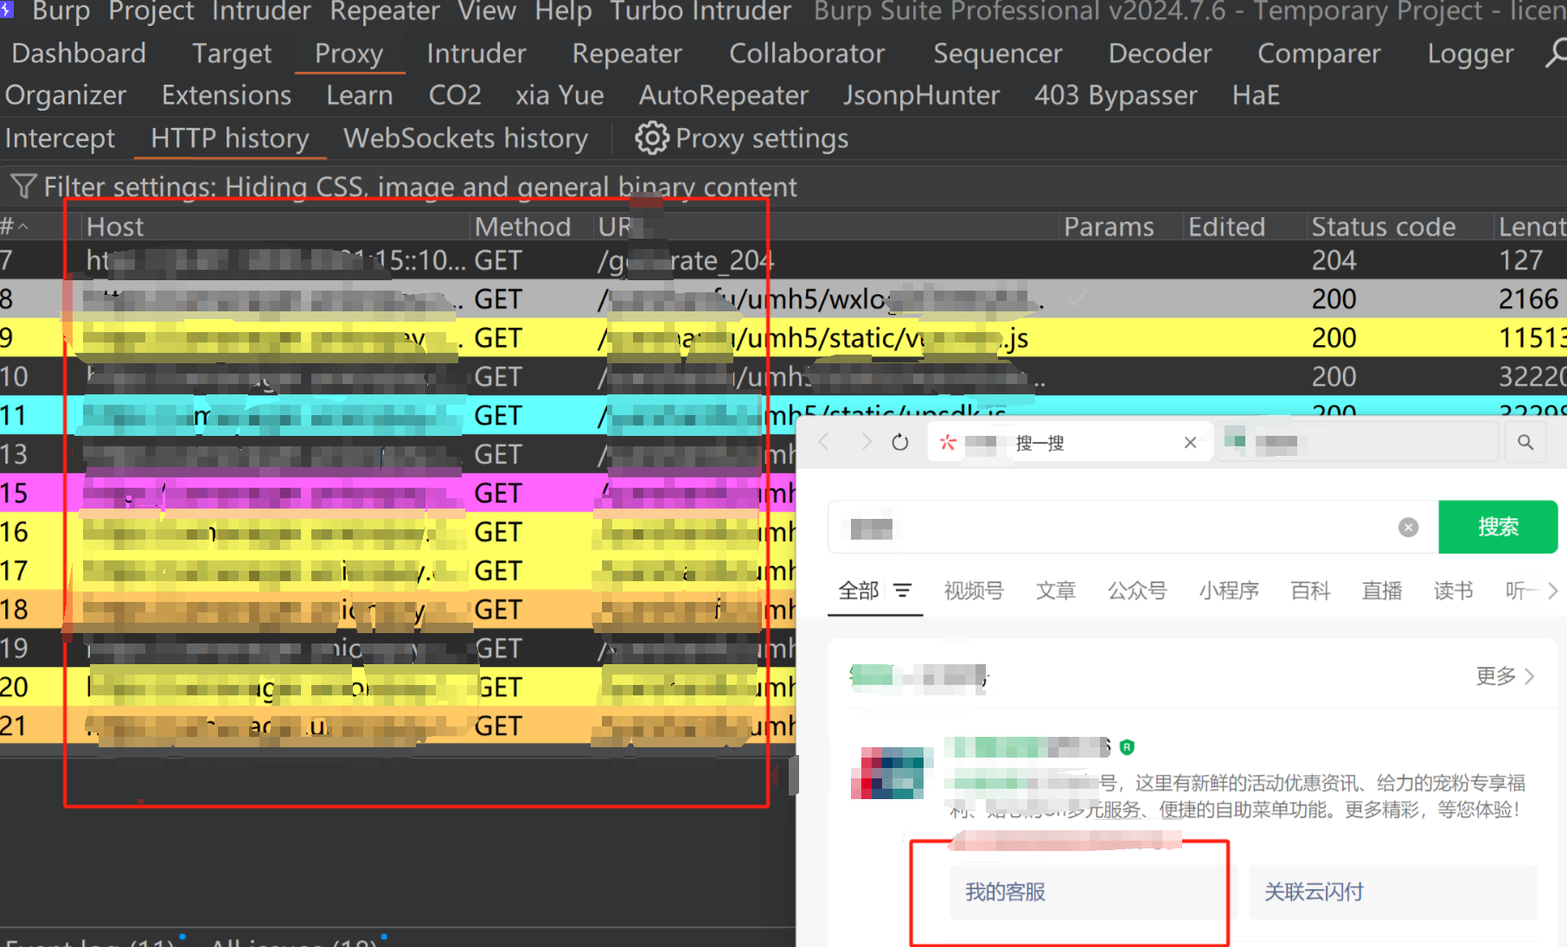Reload the 搜一搜 page
Viewport: 1567px width, 947px height.
pos(900,442)
